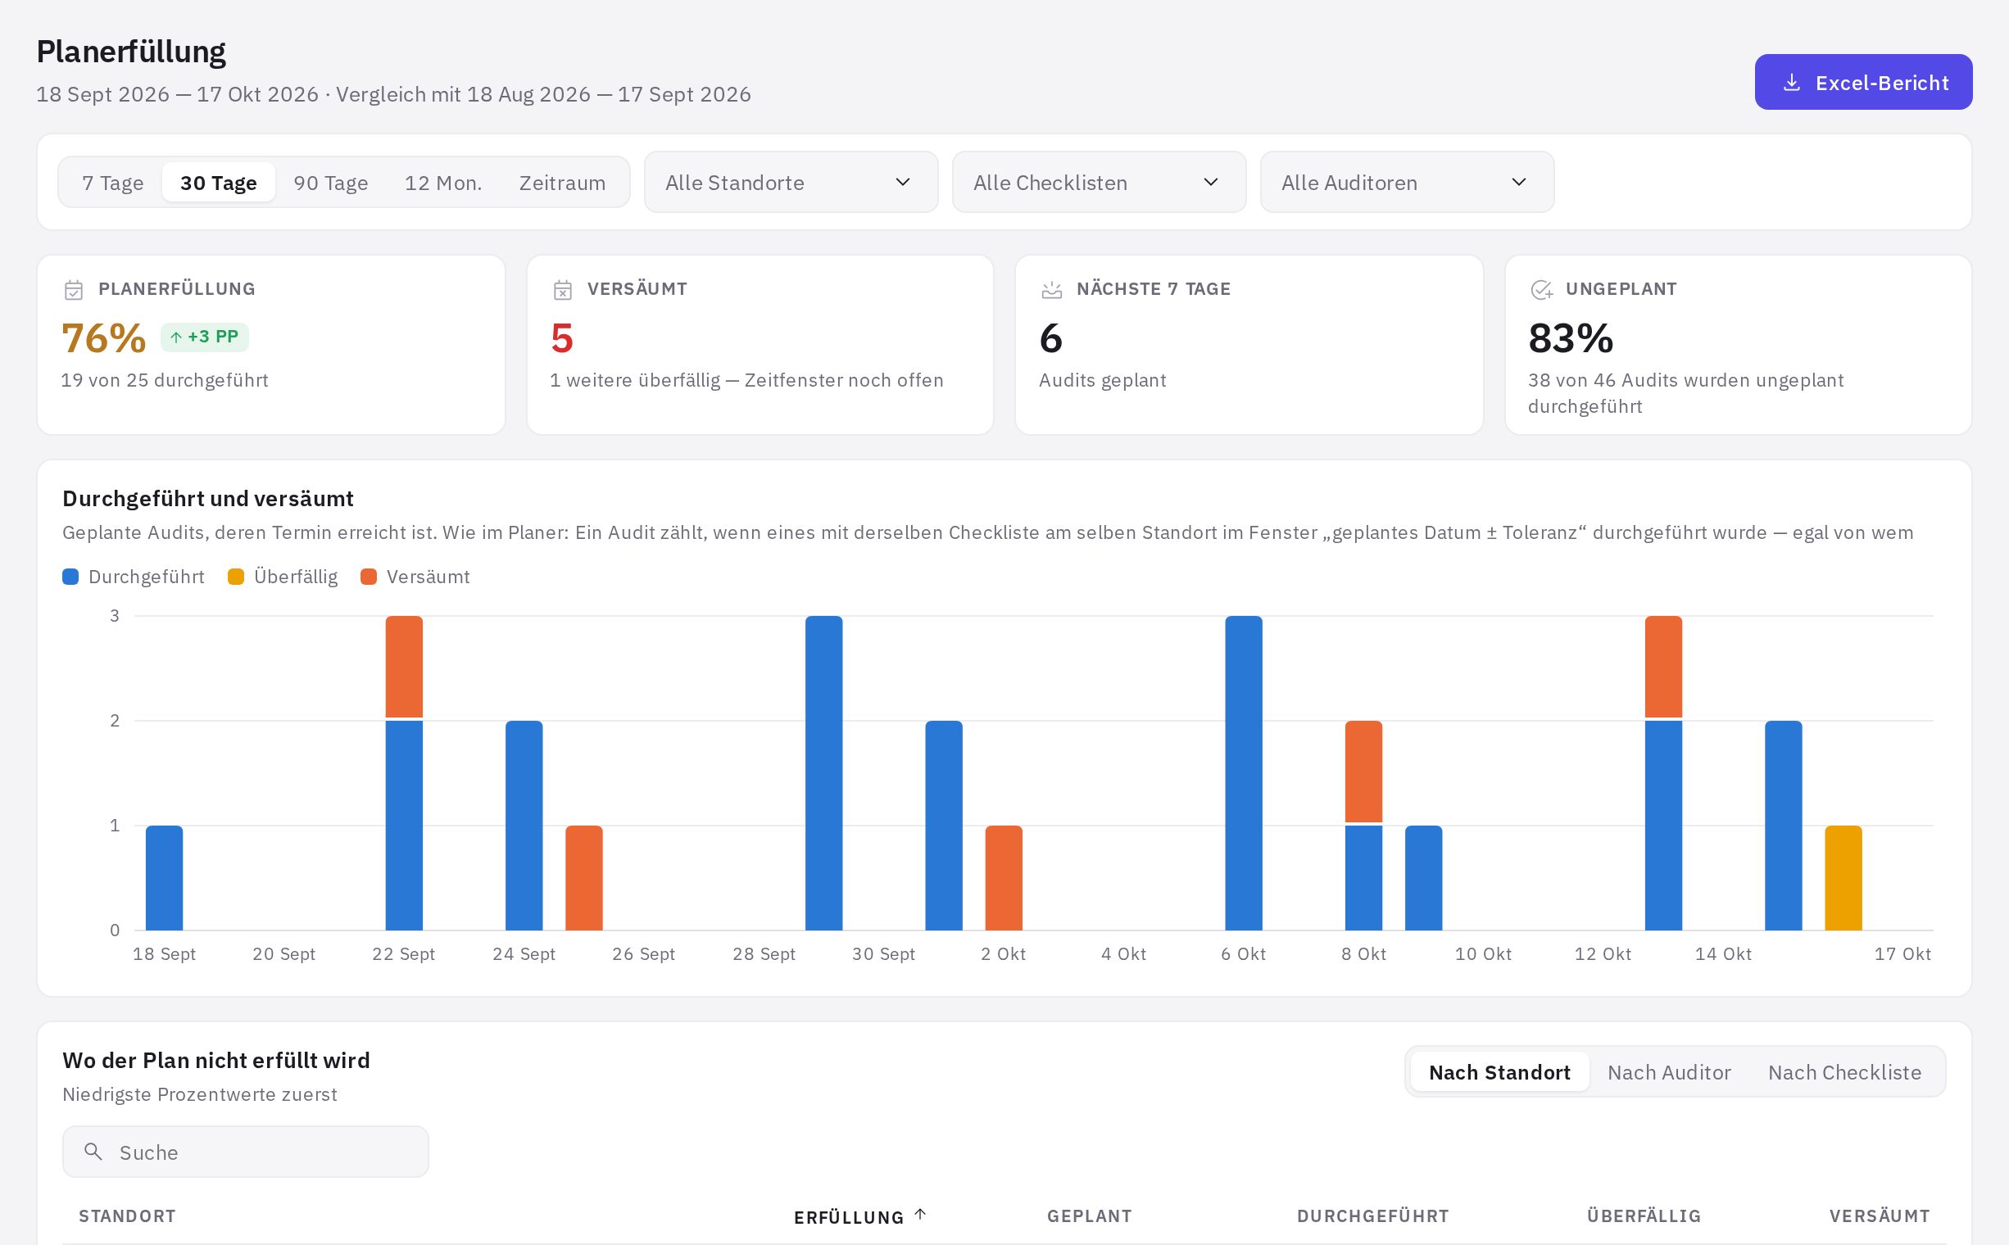The height and width of the screenshot is (1245, 2009).
Task: Click the red 5 Versäumt value
Action: (x=562, y=338)
